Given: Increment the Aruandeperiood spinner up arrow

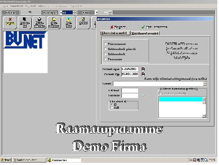Looking at the screenshot, I should pos(75,11).
